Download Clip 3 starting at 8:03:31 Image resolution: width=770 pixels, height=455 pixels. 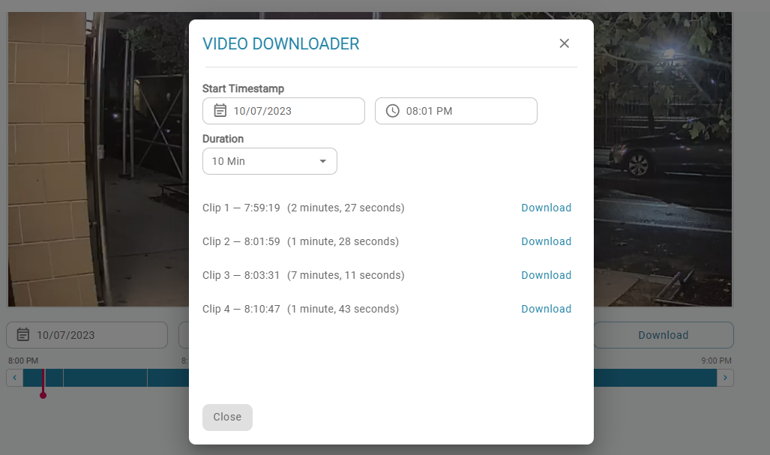point(546,275)
